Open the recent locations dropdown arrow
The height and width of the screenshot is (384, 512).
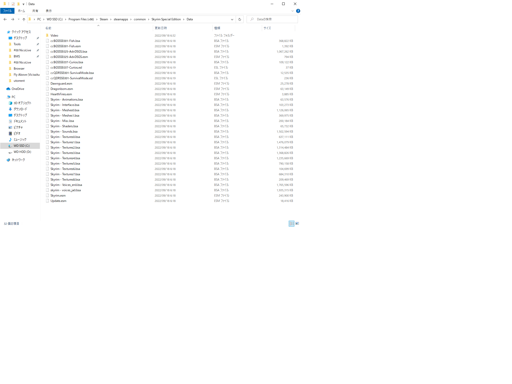[19, 19]
